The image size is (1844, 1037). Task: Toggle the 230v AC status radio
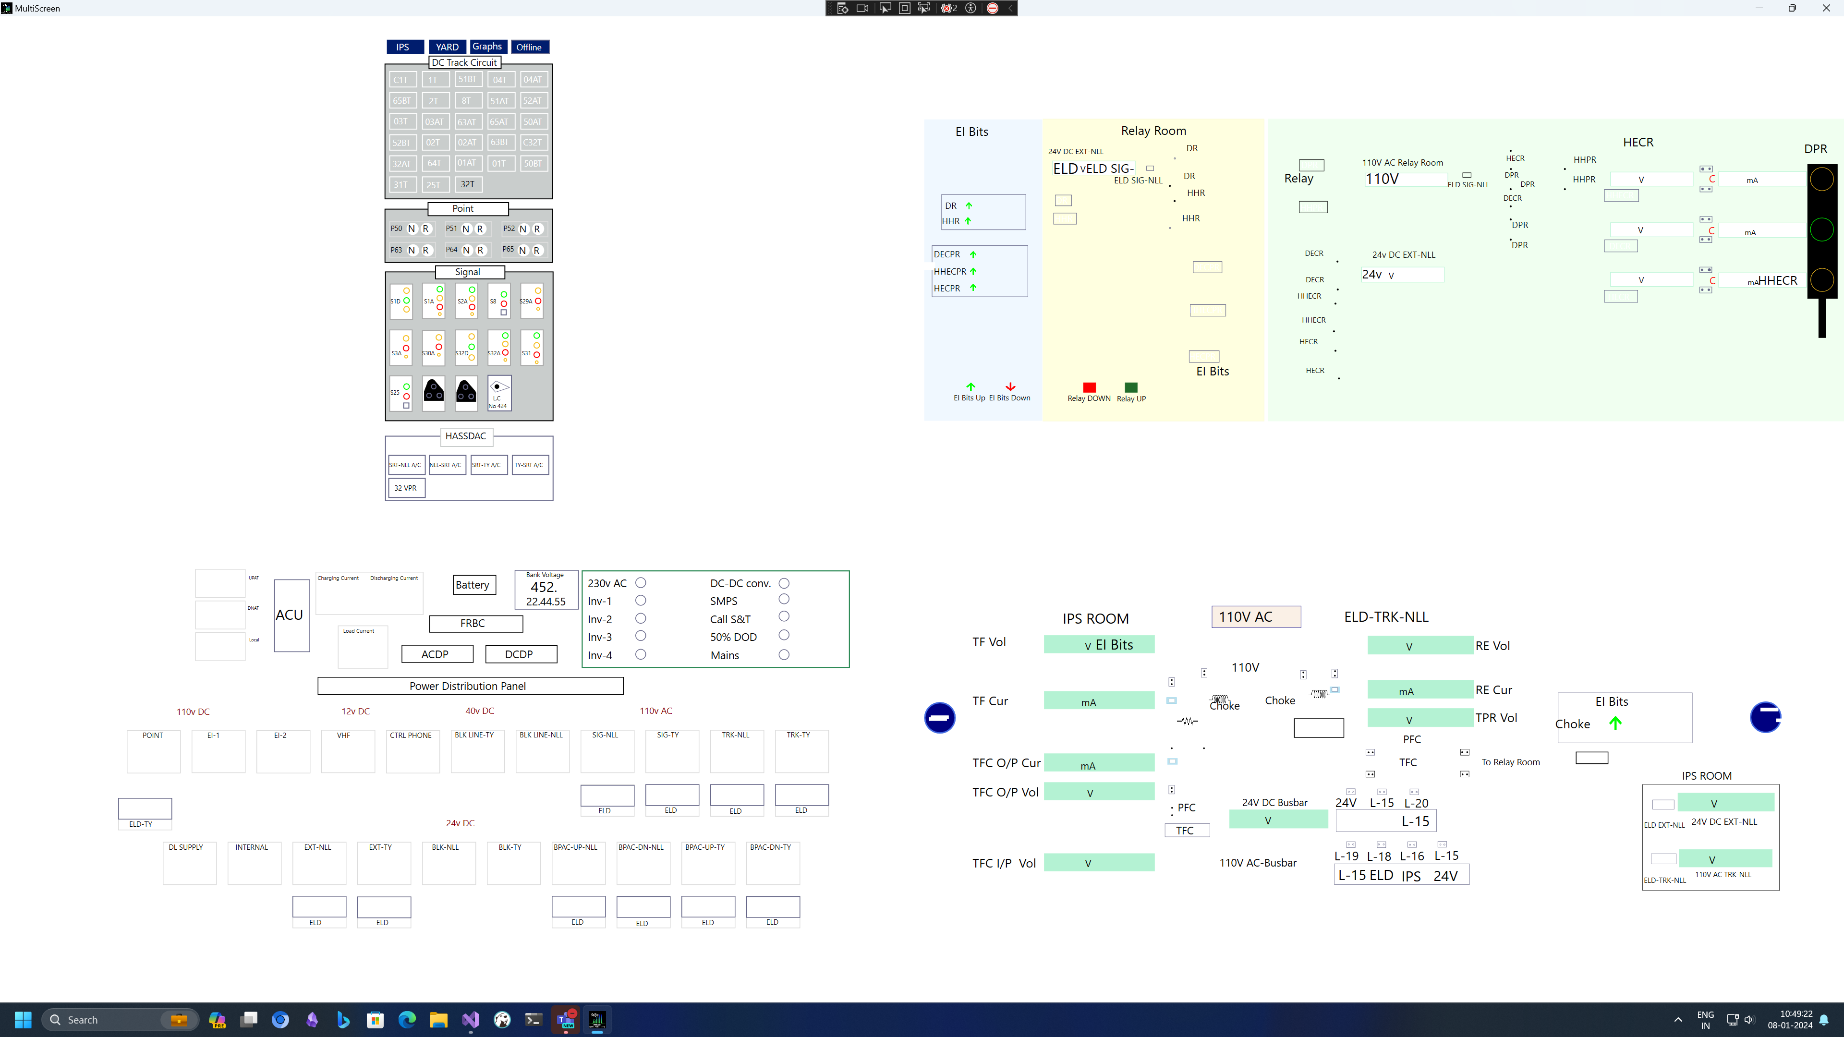[x=641, y=583]
